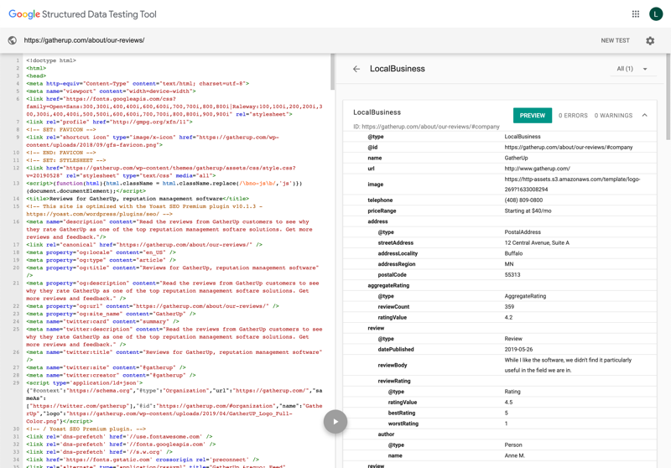Click the green PREVIEW button
The image size is (671, 468).
point(532,116)
